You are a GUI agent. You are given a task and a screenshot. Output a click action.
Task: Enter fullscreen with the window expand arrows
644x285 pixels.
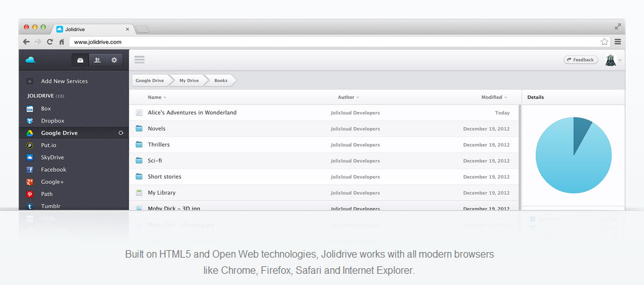(618, 27)
